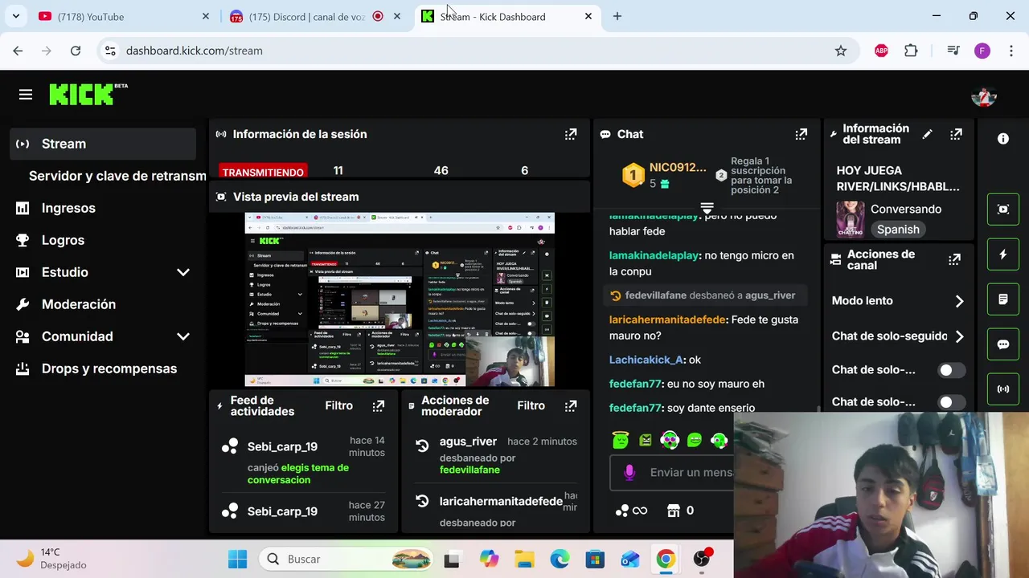Open OBS Studio from the taskbar

pyautogui.click(x=703, y=559)
